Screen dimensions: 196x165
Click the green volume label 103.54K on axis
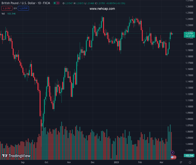[189, 156]
